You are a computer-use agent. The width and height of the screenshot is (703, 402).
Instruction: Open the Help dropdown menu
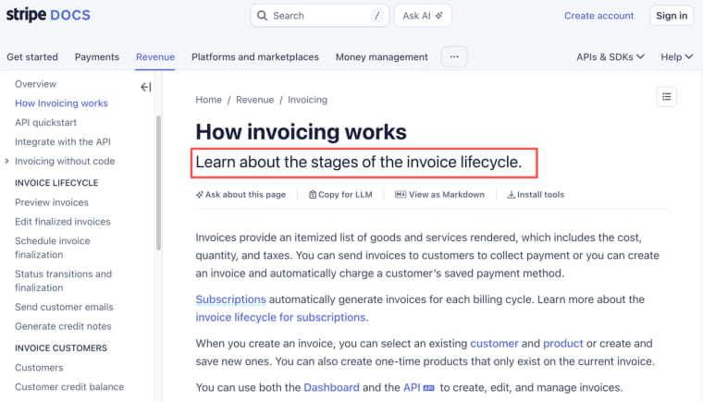[x=676, y=57]
